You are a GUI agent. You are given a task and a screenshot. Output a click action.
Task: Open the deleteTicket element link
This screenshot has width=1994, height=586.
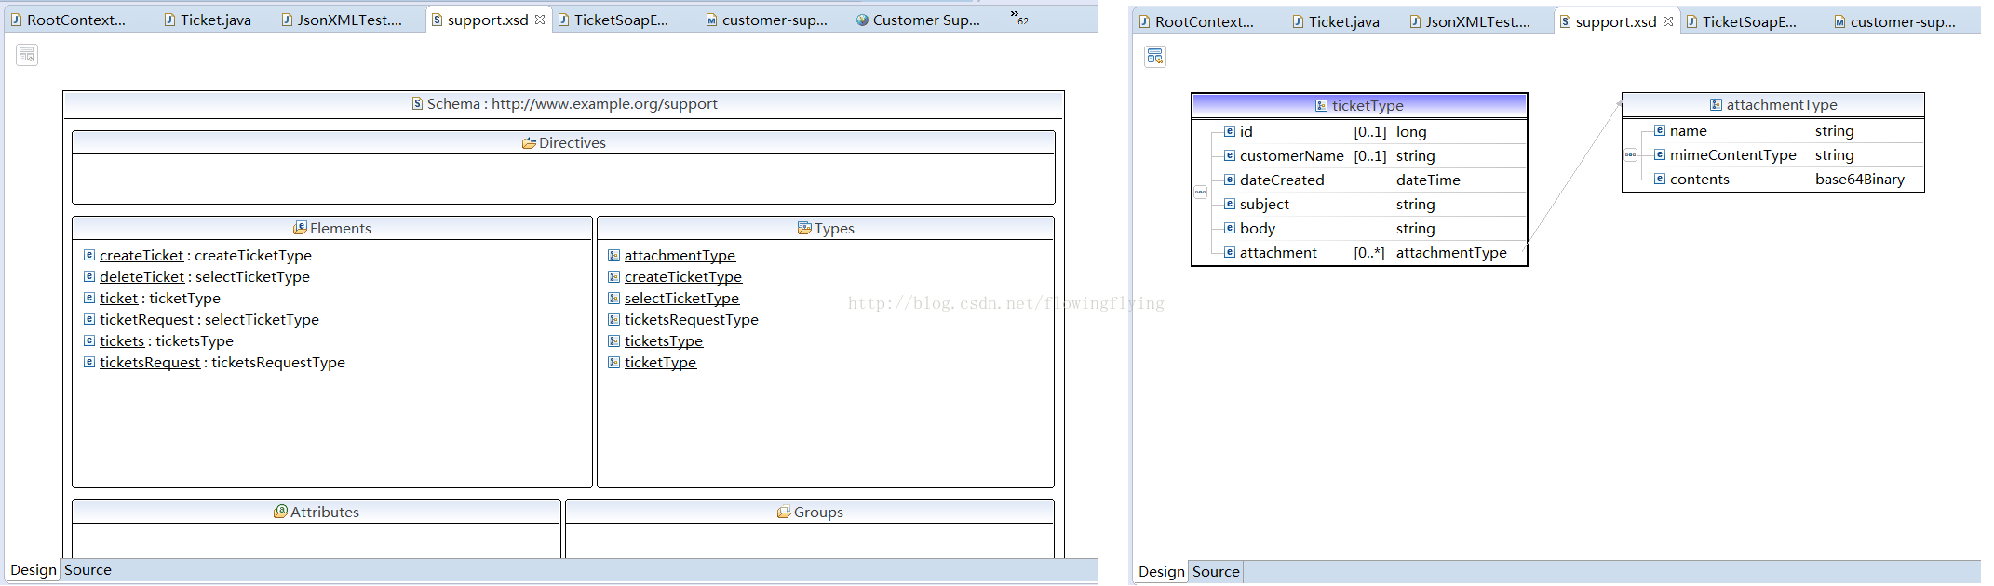(x=141, y=276)
